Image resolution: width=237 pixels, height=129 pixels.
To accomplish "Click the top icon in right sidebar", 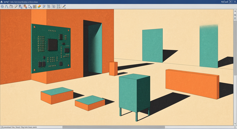I will 235,12.
